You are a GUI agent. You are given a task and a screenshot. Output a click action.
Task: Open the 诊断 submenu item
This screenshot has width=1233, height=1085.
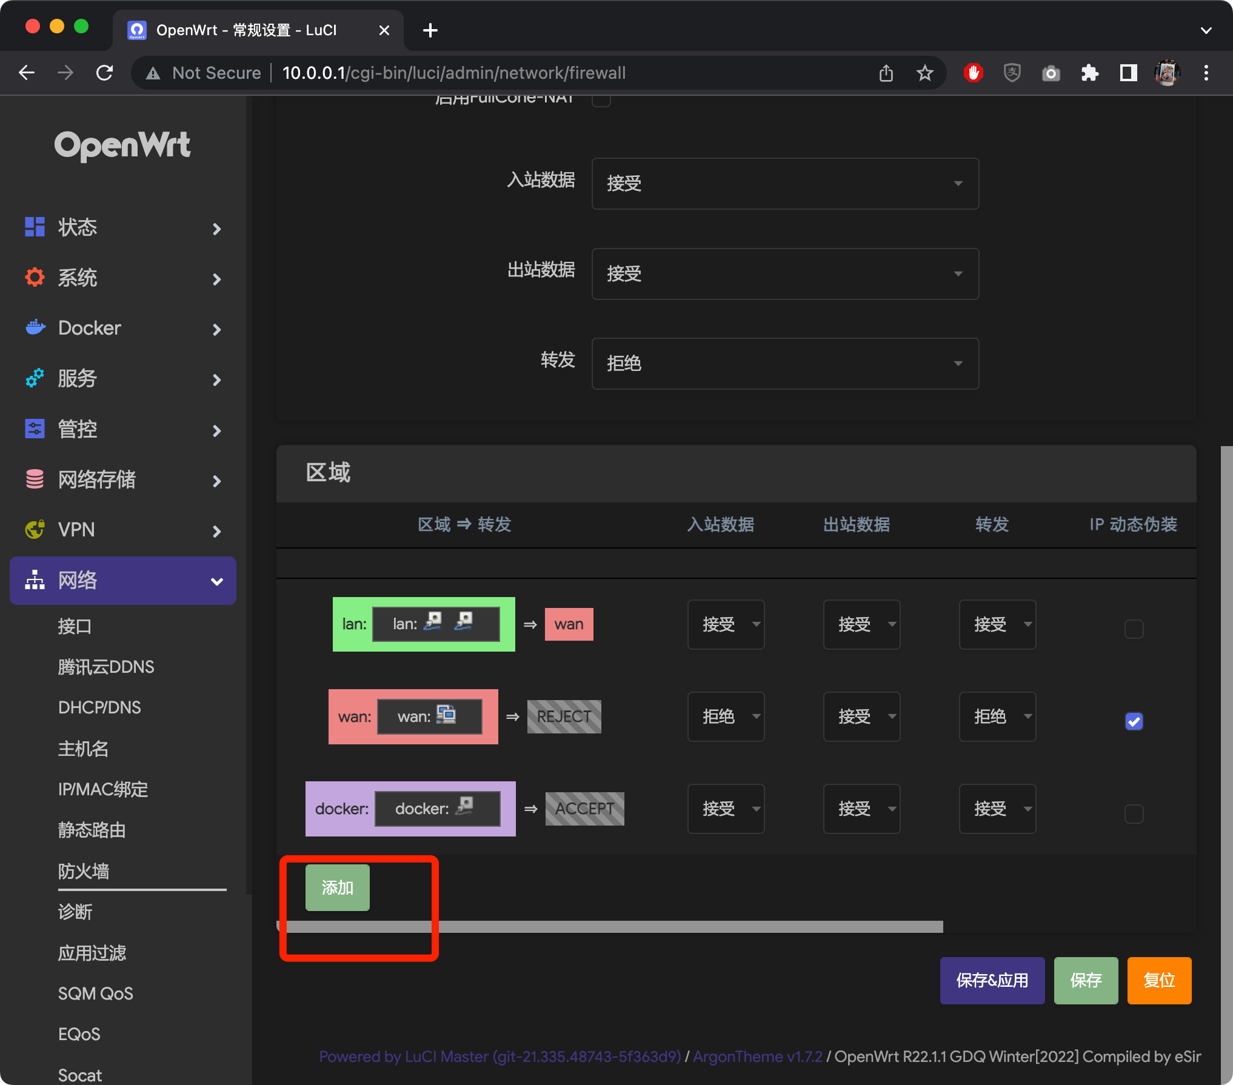(75, 912)
